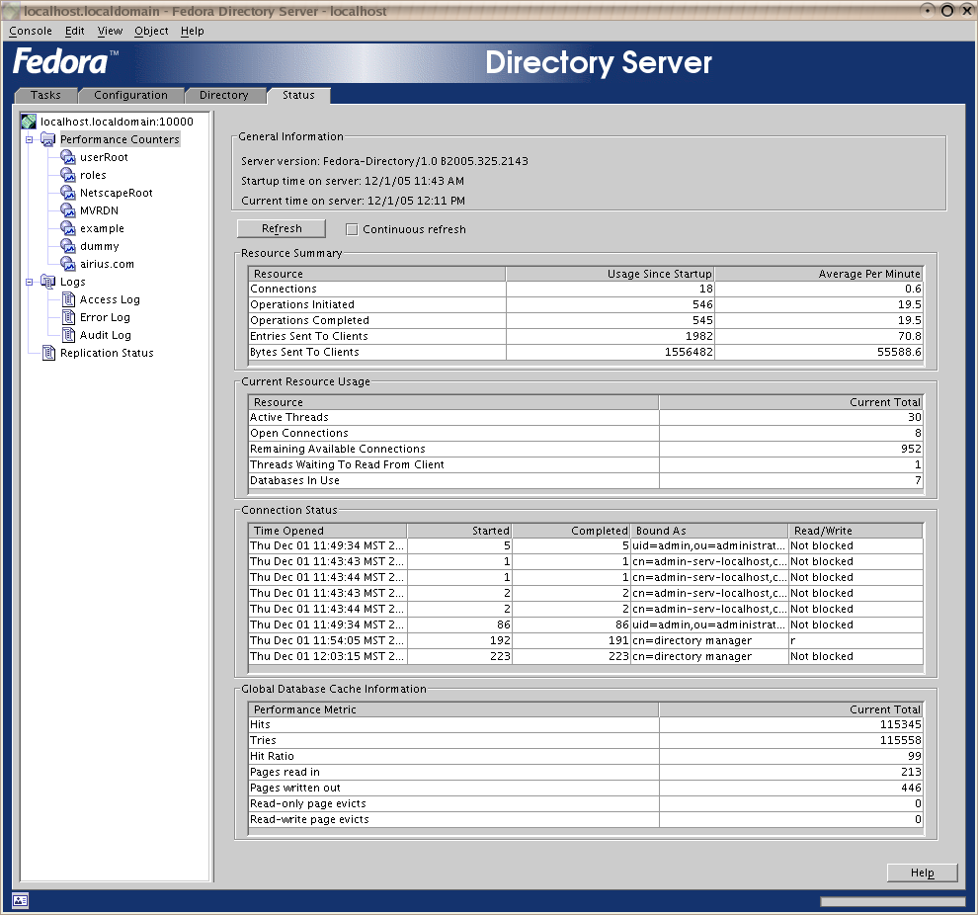Viewport: 978px width, 915px height.
Task: Select the Remaining Available Connections row
Action: [585, 449]
